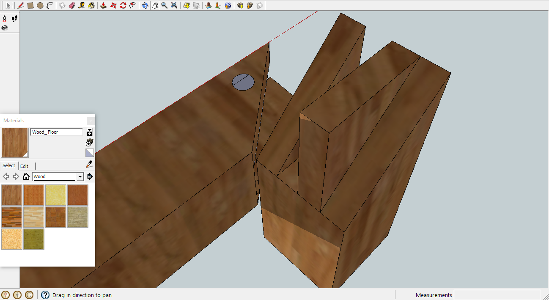Select the Pan hand tool
This screenshot has width=549, height=300.
(155, 6)
